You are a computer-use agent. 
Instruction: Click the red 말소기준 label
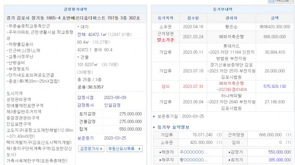165,40
